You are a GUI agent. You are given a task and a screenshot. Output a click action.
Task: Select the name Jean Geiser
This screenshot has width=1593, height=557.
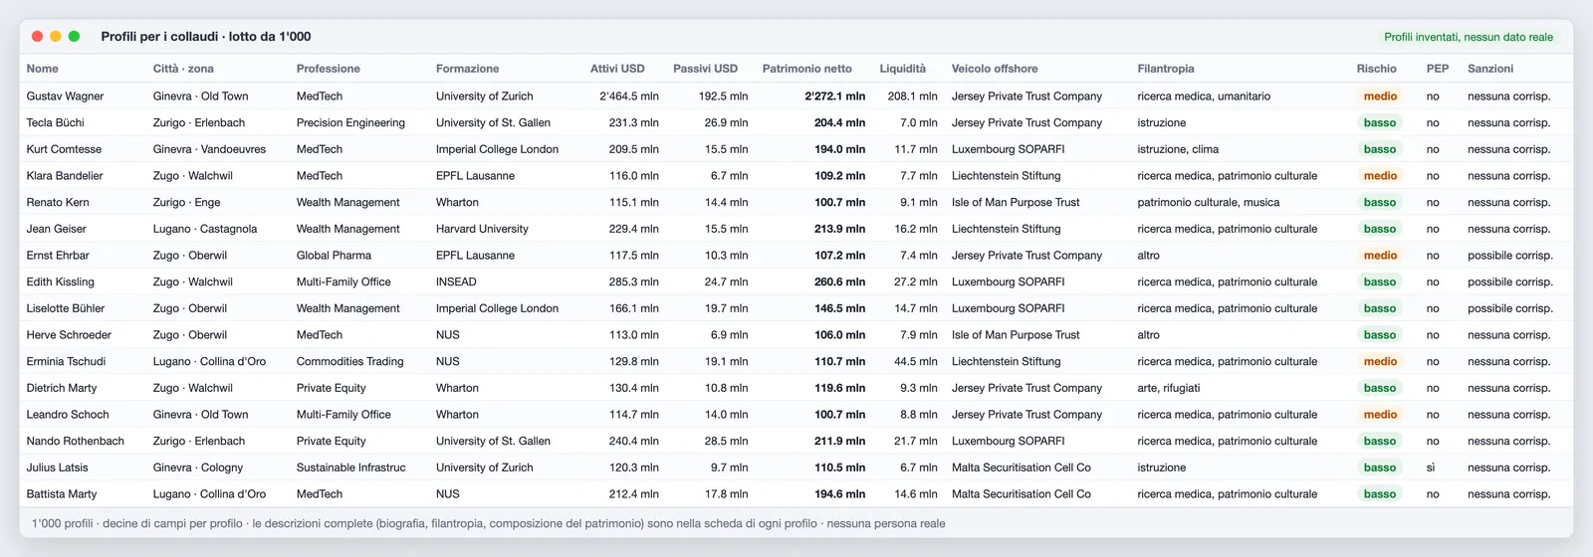[x=56, y=229]
